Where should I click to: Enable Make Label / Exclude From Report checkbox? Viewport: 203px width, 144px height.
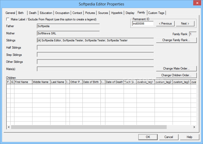click(8, 19)
